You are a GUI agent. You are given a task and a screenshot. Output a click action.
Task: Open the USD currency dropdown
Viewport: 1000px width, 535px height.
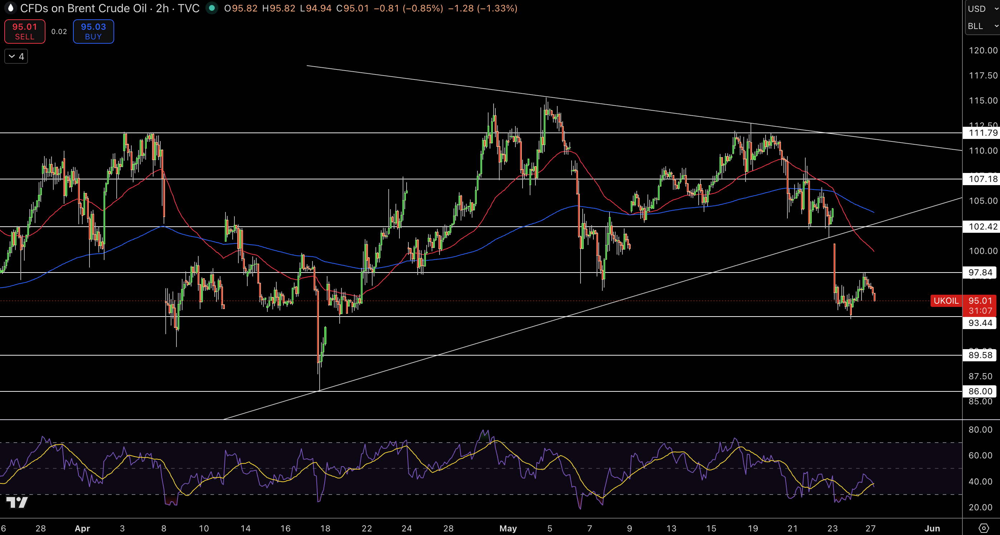click(x=982, y=9)
